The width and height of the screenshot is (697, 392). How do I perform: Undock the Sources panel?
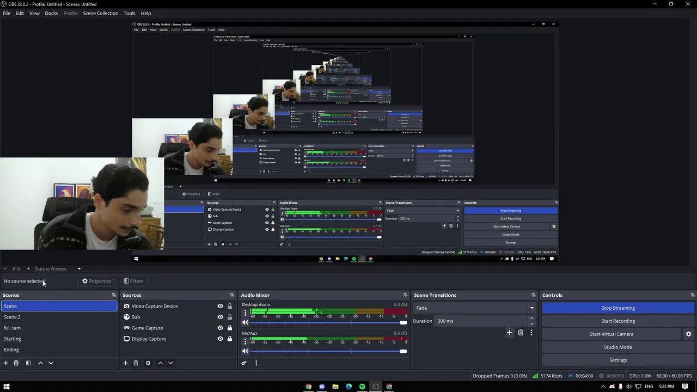point(232,295)
